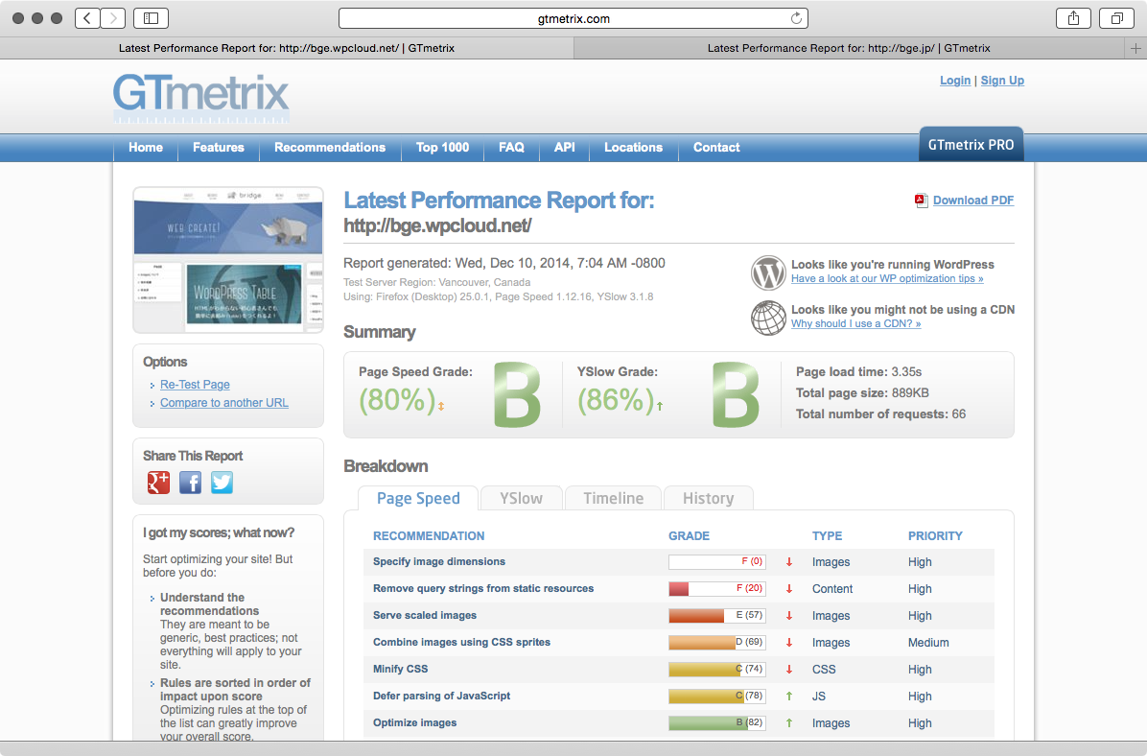Click the Facebook share icon
The height and width of the screenshot is (756, 1147).
click(190, 483)
